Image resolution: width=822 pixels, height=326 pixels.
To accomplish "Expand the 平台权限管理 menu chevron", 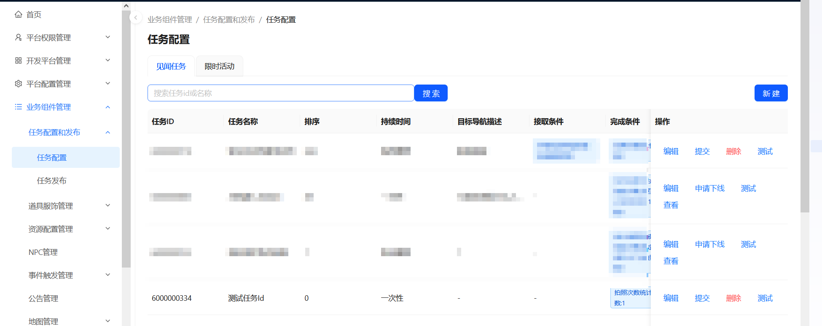I will click(x=108, y=37).
